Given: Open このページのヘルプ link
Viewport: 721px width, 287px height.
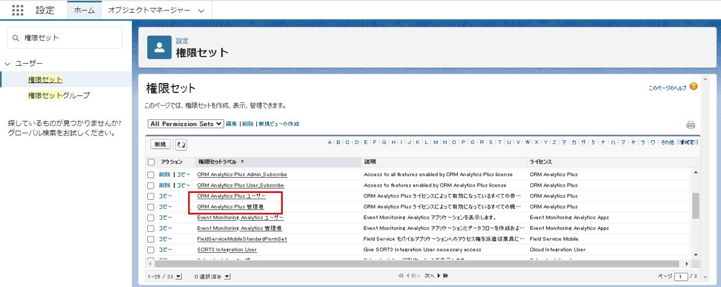Looking at the screenshot, I should (667, 88).
